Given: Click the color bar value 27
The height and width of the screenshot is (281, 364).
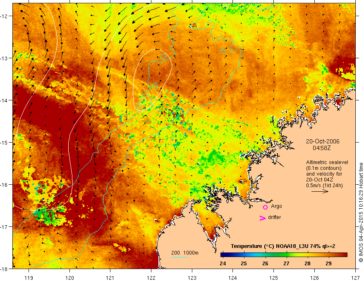Looking at the screenshot, I should (x=286, y=263).
